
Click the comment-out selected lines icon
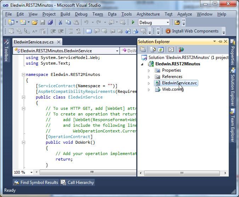coord(71,31)
